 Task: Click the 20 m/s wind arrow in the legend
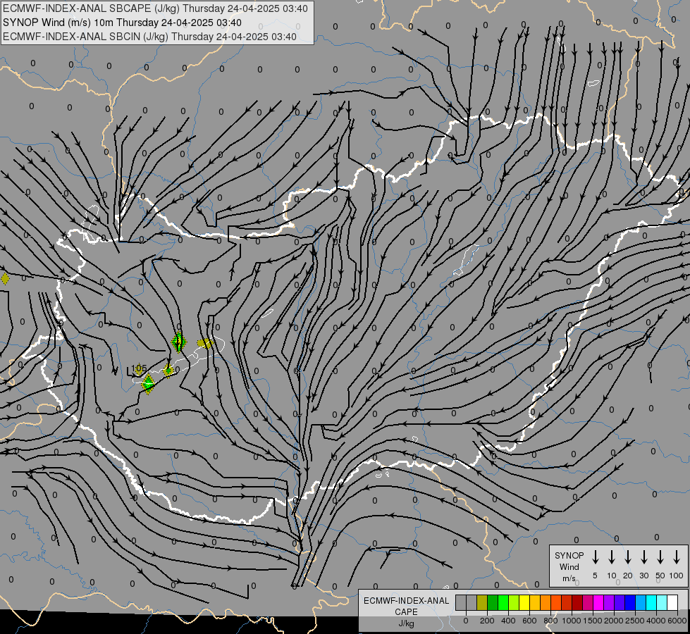pos(628,557)
